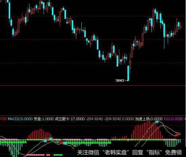Click the purple XG1:0.0000 readout

pyautogui.click(x=173, y=119)
